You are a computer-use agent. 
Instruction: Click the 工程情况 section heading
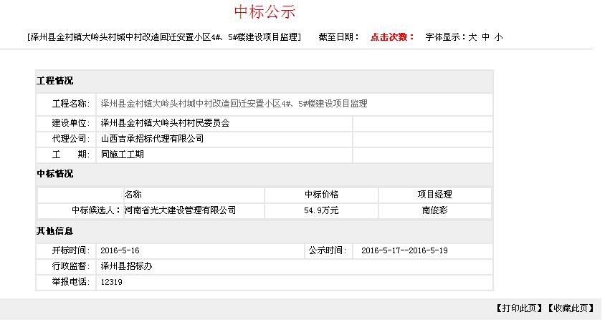tap(54, 81)
